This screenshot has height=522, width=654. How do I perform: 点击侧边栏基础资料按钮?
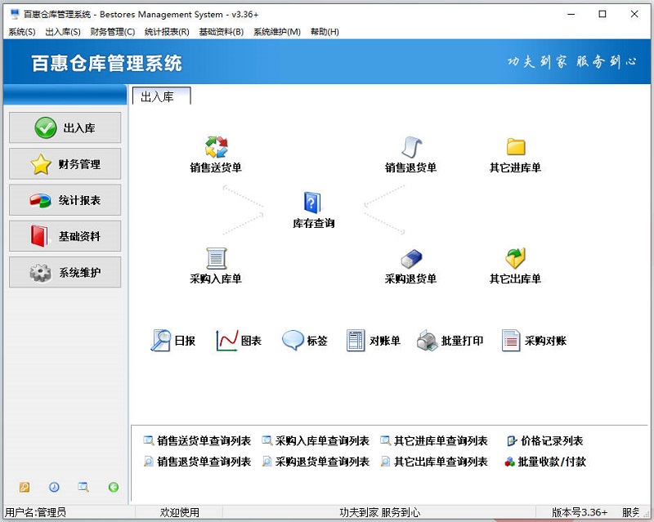(x=65, y=235)
